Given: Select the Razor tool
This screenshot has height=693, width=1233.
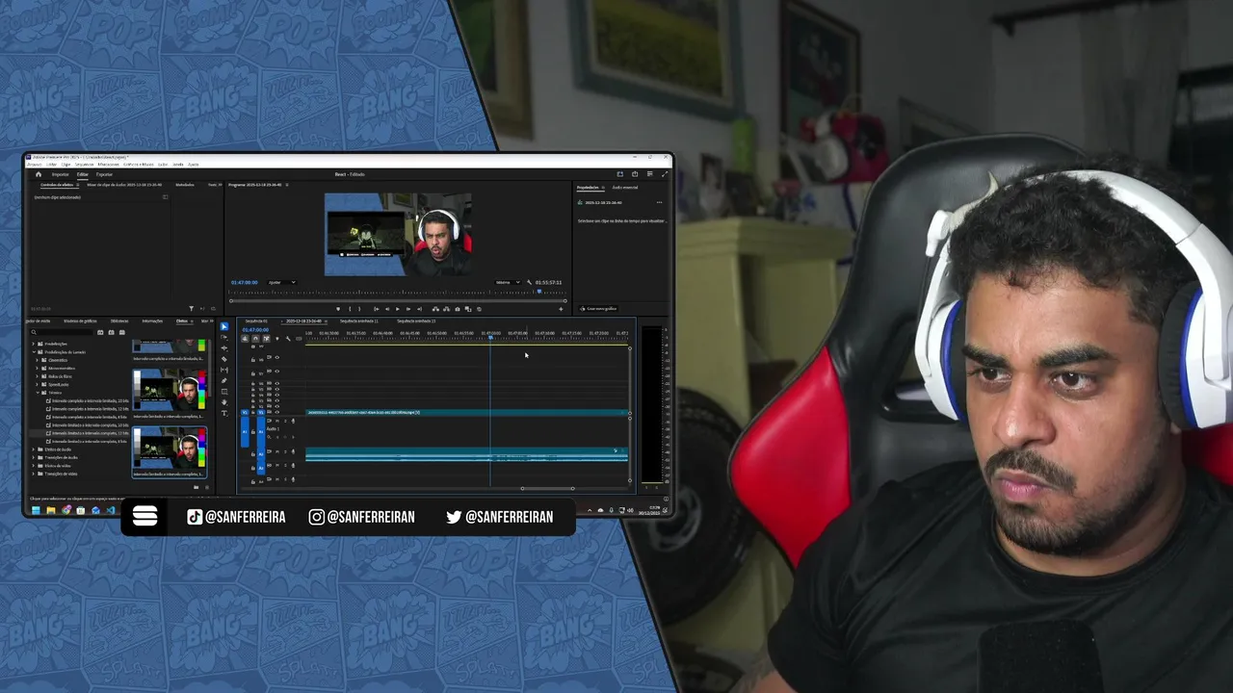Looking at the screenshot, I should click(x=224, y=359).
